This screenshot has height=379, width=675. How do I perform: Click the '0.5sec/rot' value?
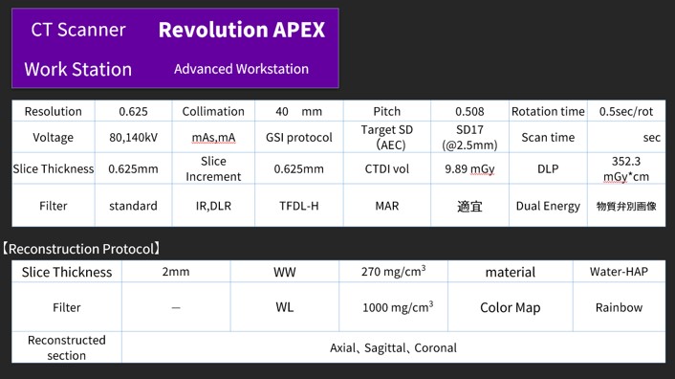(626, 111)
